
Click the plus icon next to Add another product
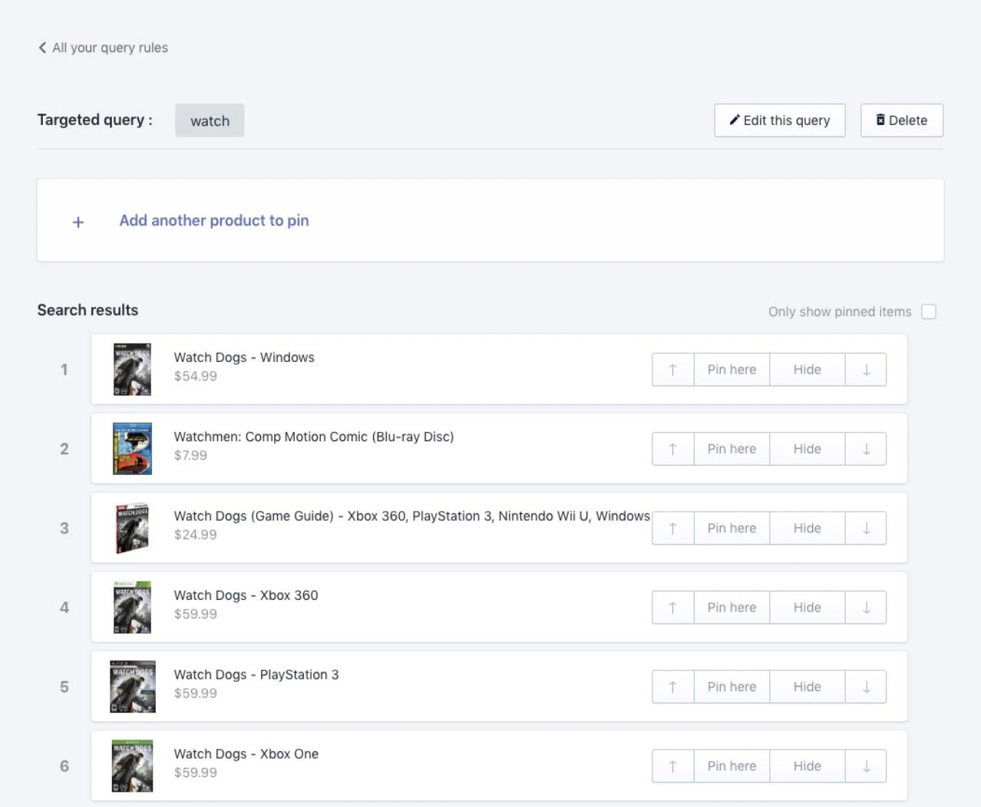coord(78,222)
